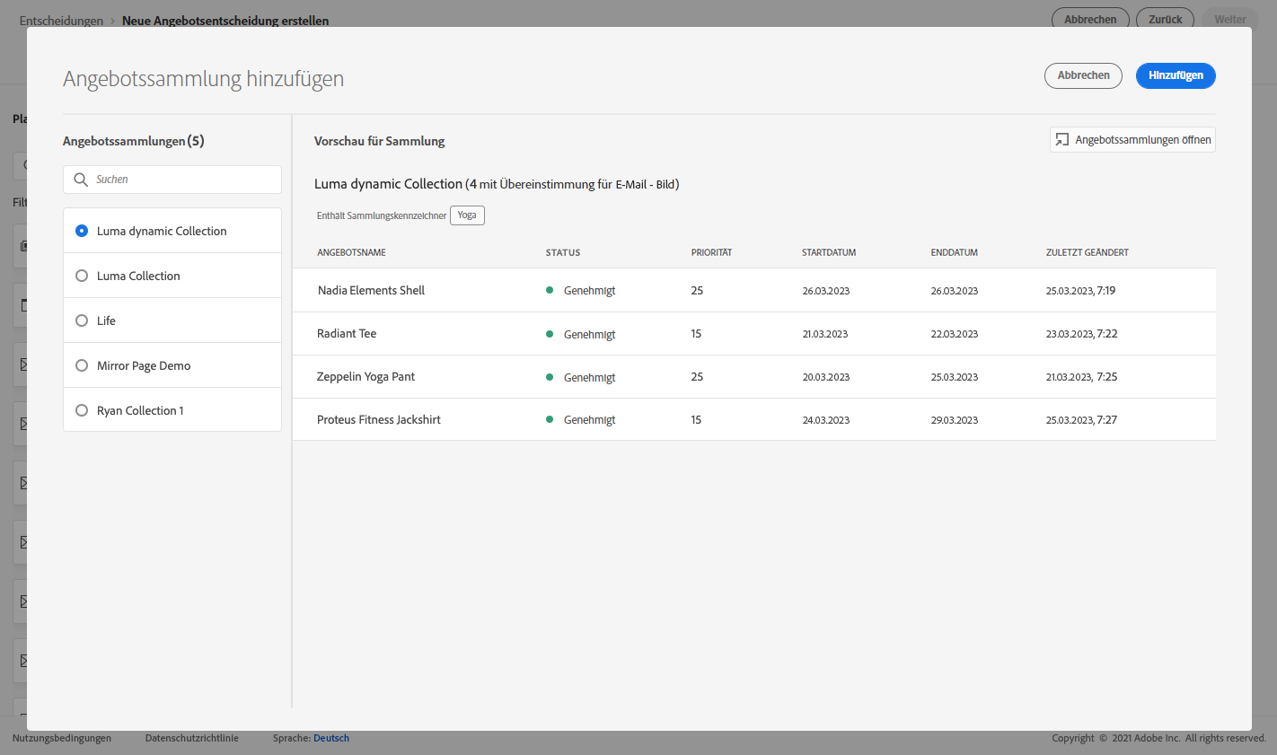Click green status dot for Zeppelin Yoga Pant
The width and height of the screenshot is (1277, 755).
[x=550, y=377]
